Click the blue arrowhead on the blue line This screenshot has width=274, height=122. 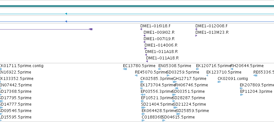tap(66, 22)
